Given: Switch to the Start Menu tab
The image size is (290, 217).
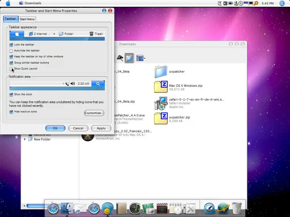Looking at the screenshot, I should click(27, 19).
